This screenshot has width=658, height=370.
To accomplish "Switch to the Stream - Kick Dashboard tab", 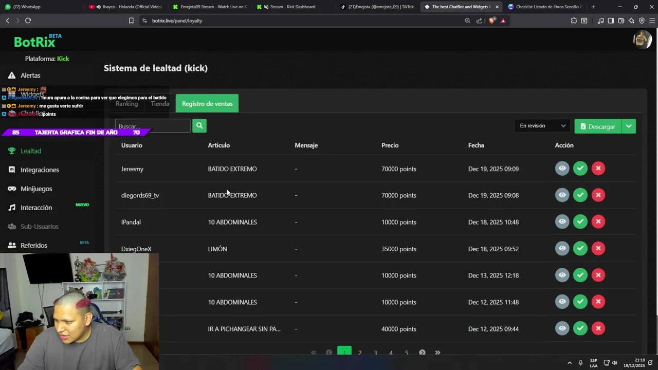I will point(293,7).
